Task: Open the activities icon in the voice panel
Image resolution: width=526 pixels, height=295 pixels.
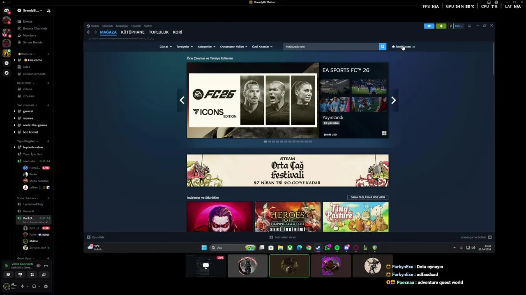Action: [32, 275]
